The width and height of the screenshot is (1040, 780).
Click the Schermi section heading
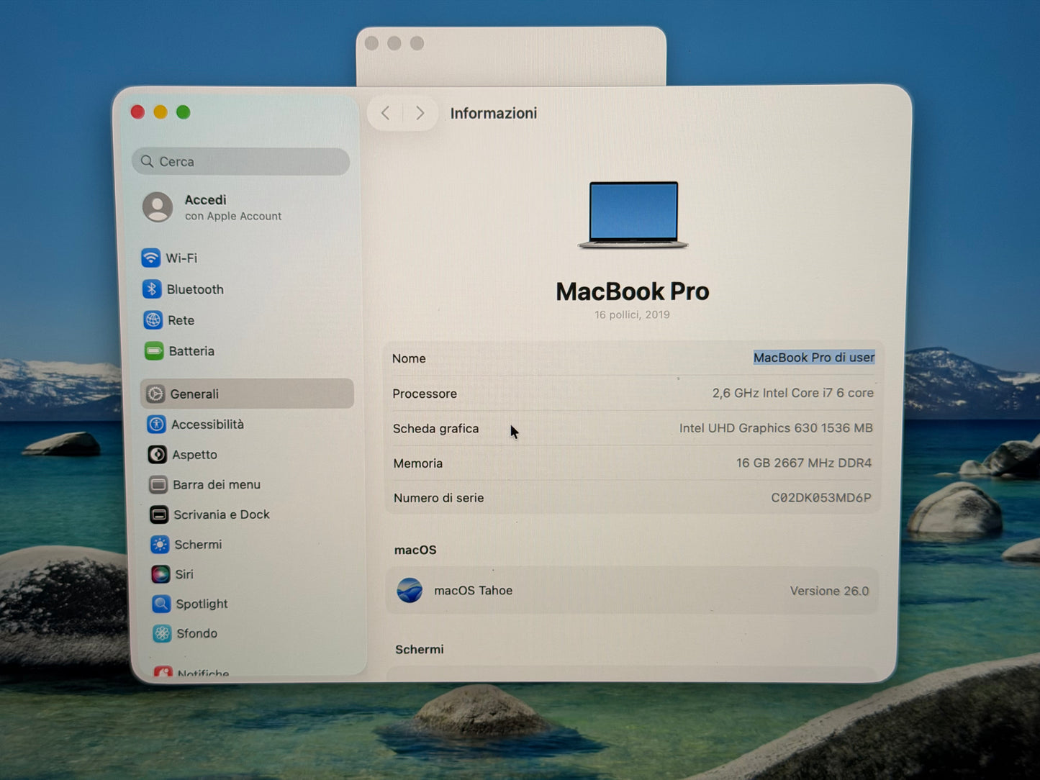(420, 649)
